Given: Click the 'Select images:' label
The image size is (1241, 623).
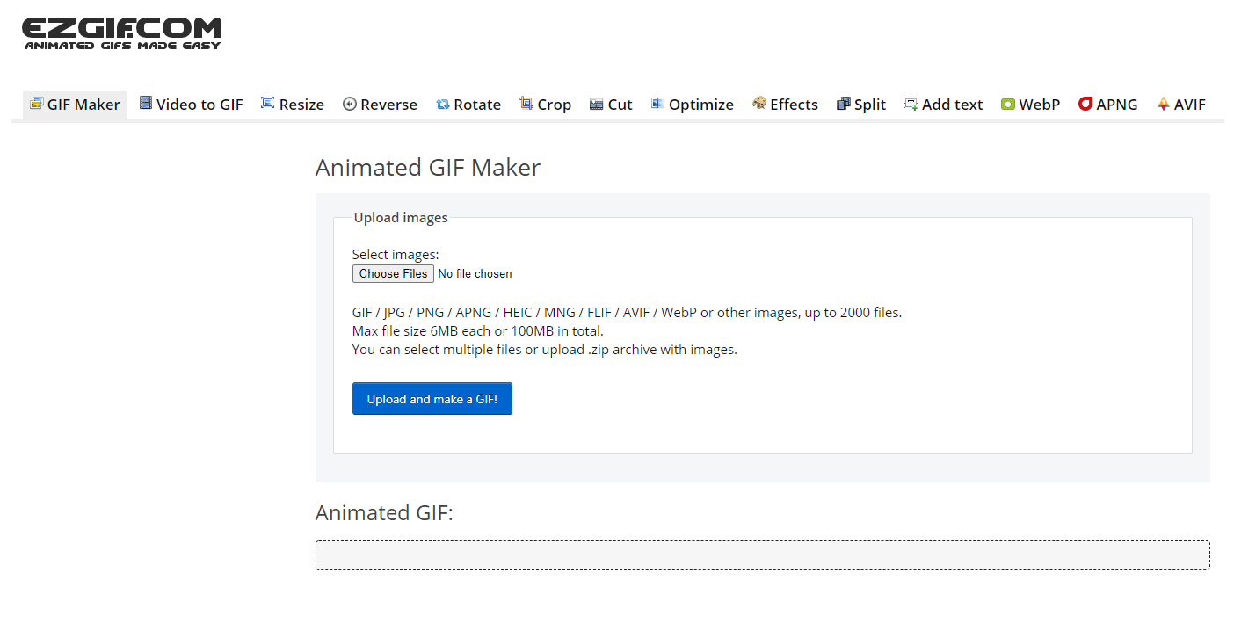Looking at the screenshot, I should pos(396,255).
